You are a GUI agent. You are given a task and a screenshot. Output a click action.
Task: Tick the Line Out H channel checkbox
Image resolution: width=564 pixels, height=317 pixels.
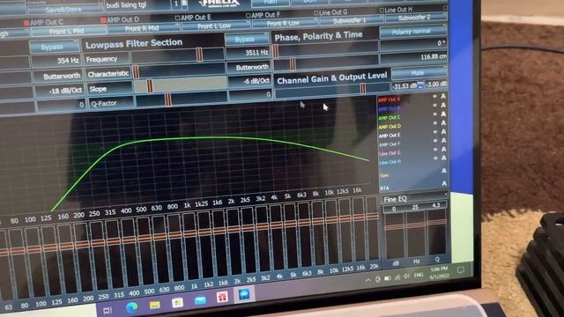(x=382, y=11)
